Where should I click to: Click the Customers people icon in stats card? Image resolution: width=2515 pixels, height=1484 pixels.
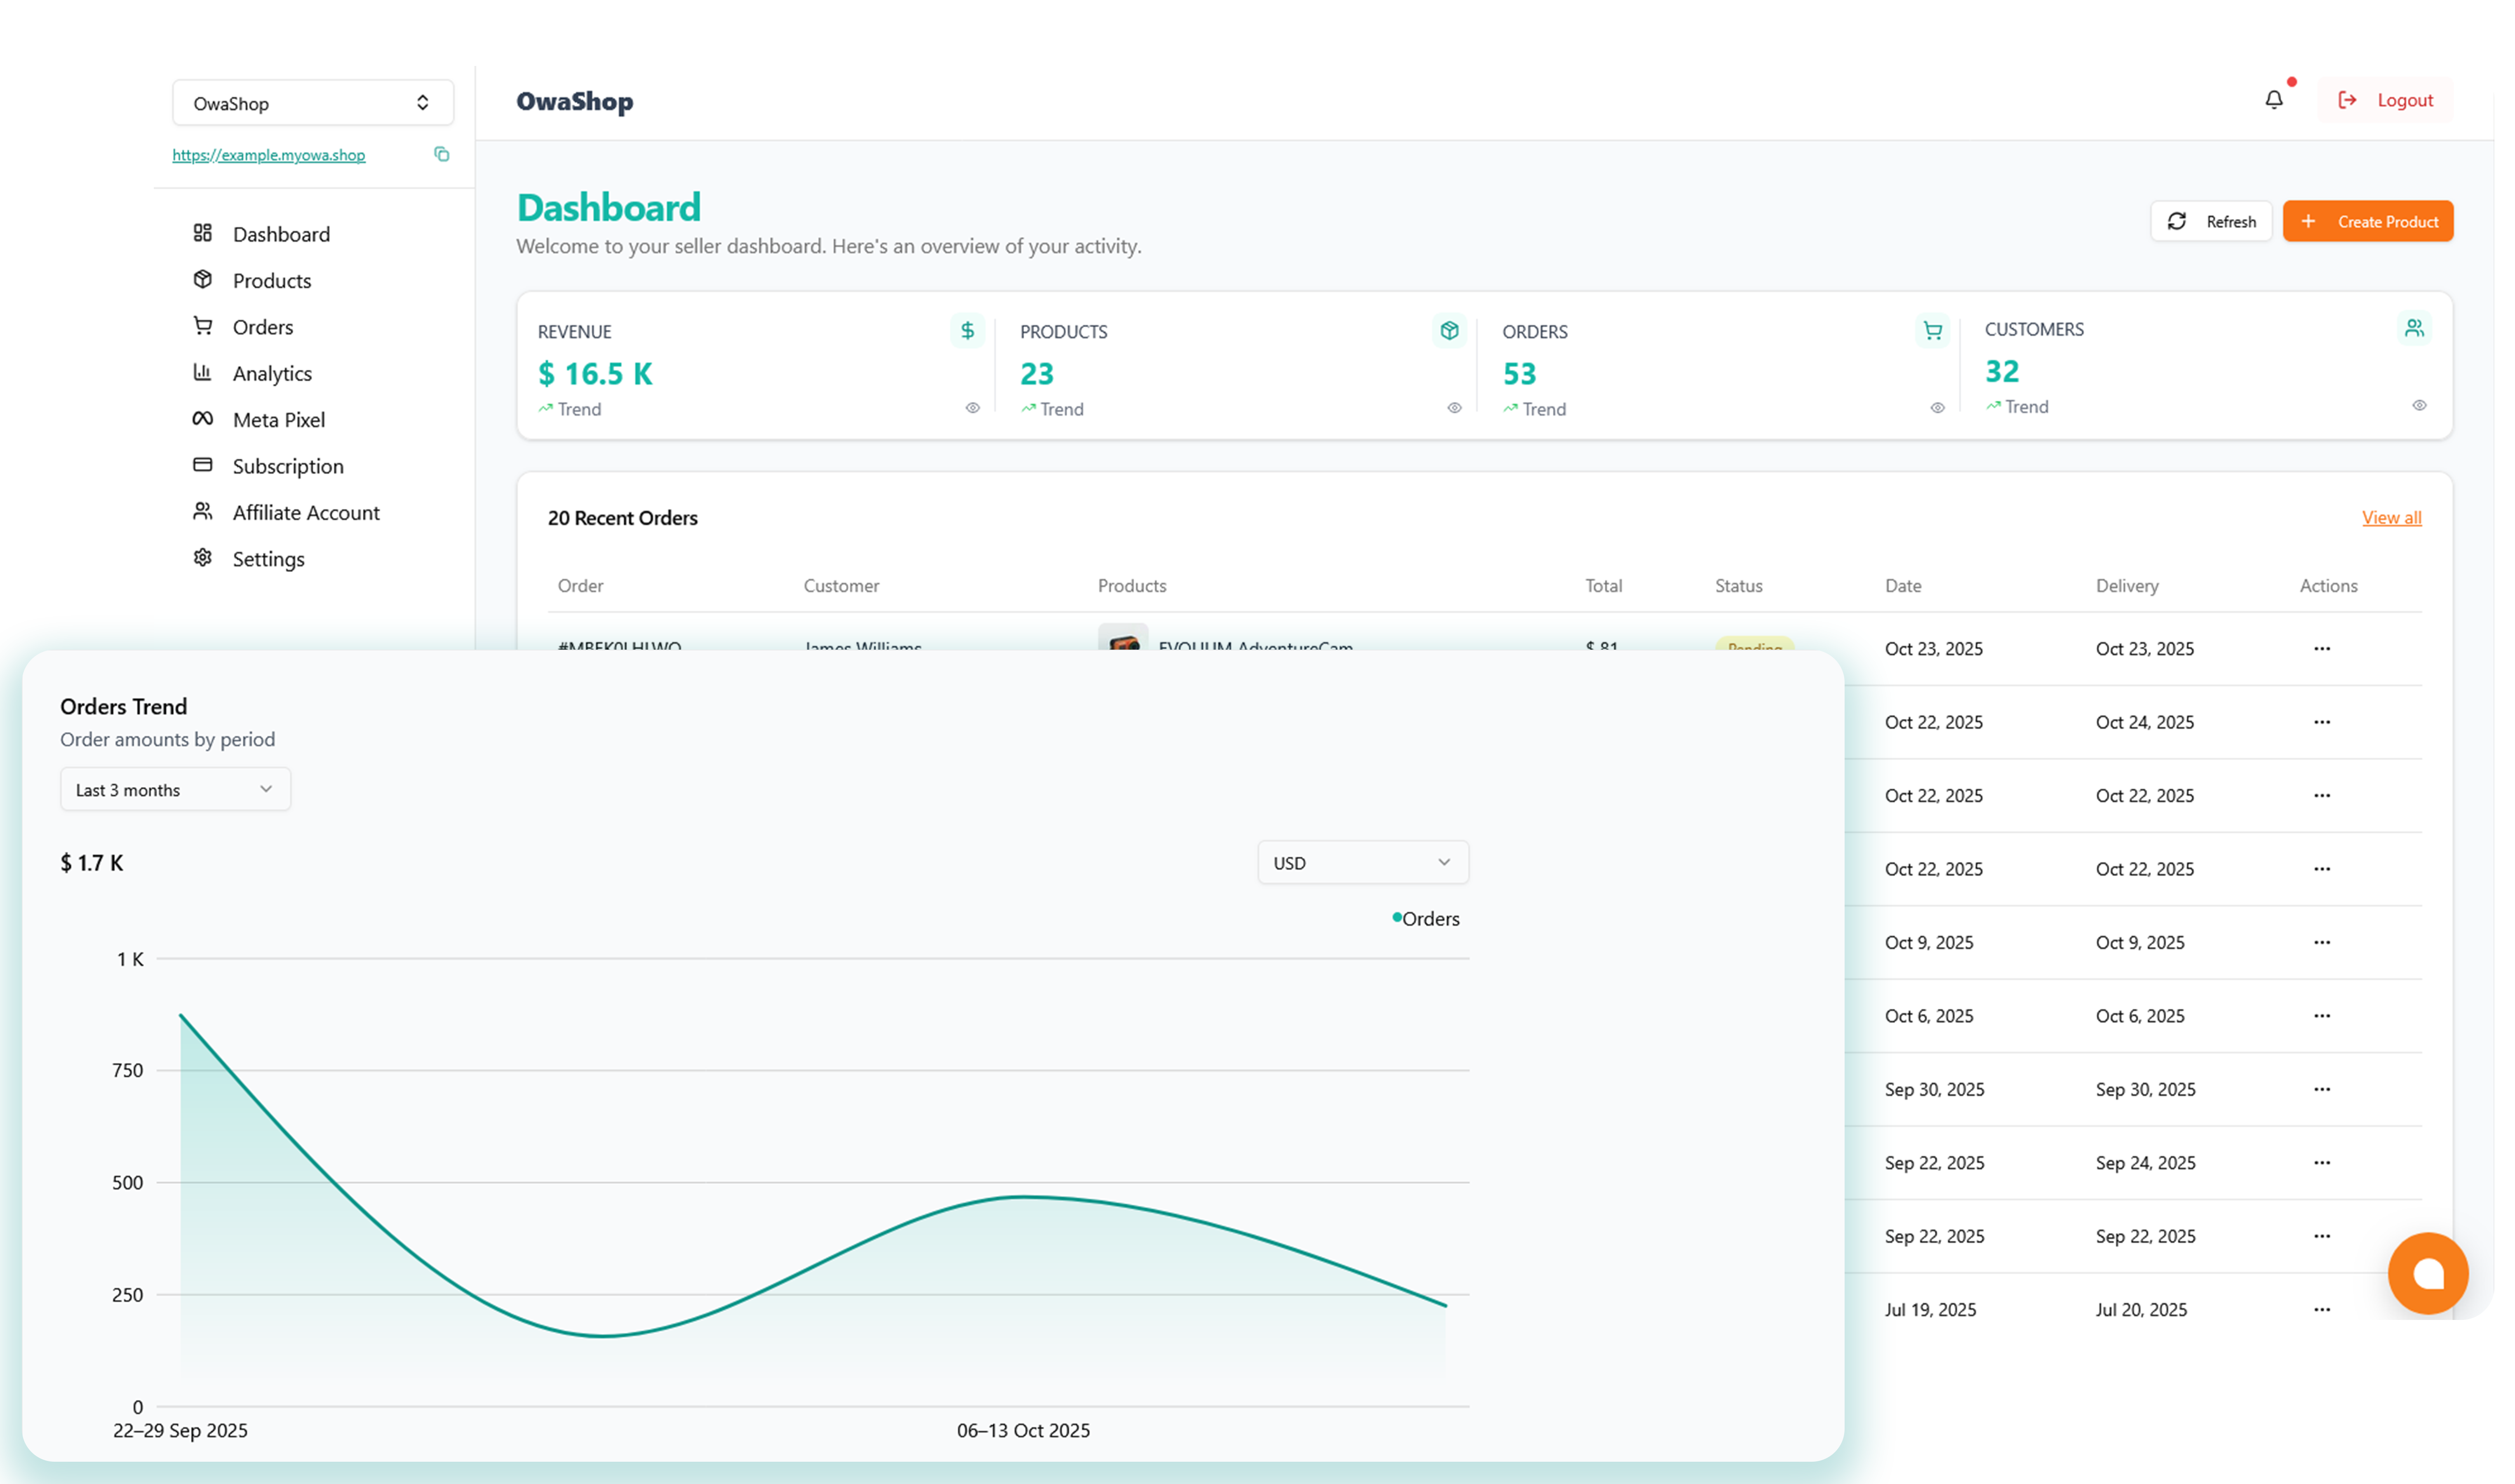coord(2414,328)
